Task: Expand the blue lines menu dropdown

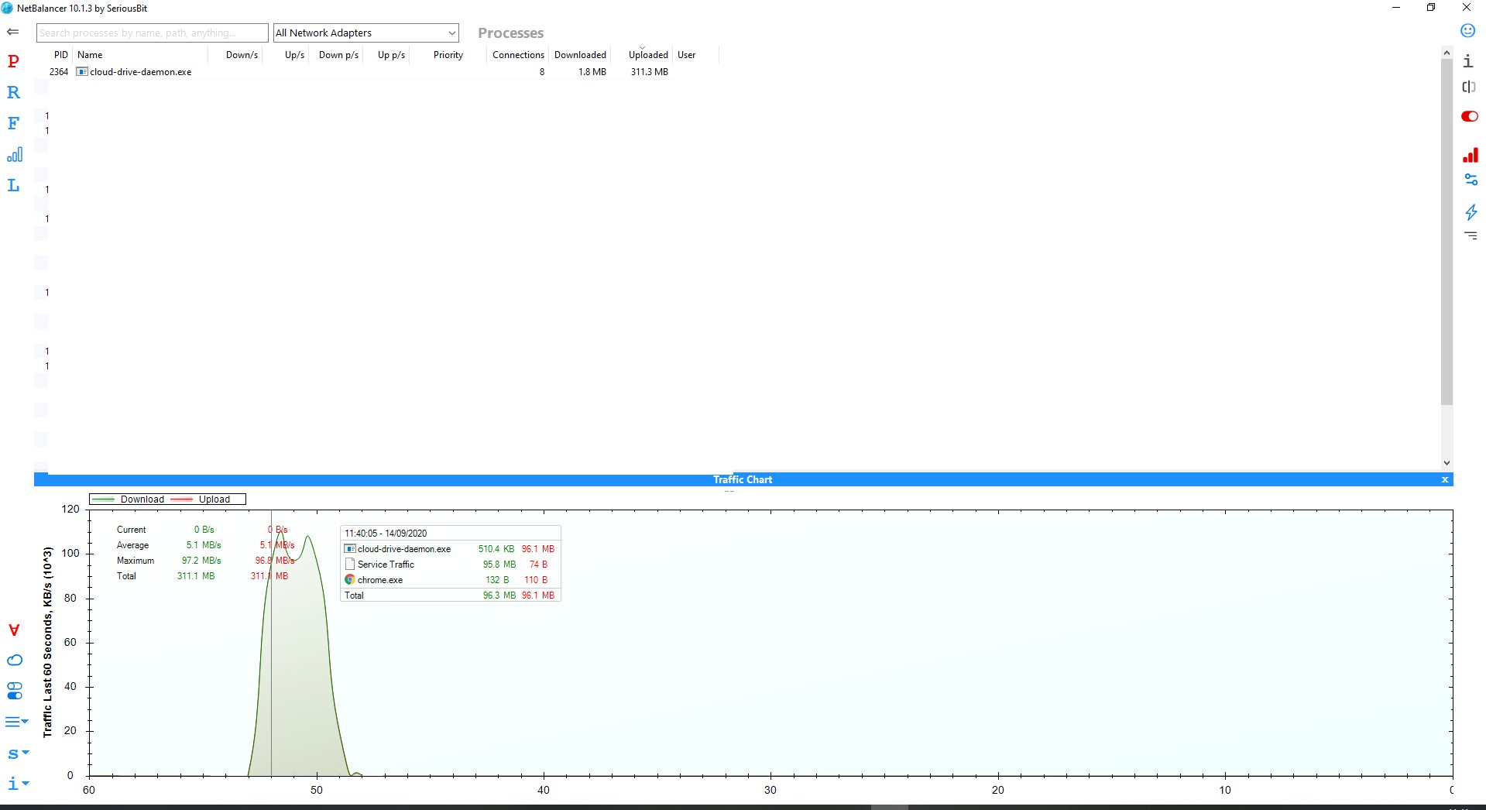Action: [16, 722]
